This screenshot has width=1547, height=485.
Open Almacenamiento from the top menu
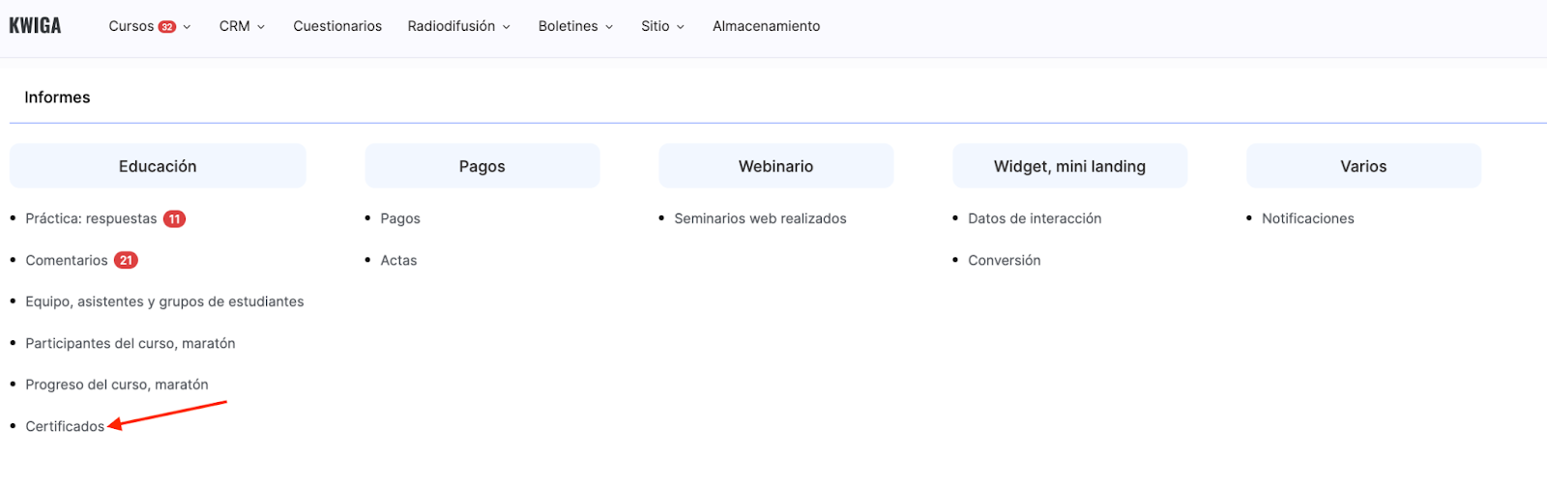(766, 27)
